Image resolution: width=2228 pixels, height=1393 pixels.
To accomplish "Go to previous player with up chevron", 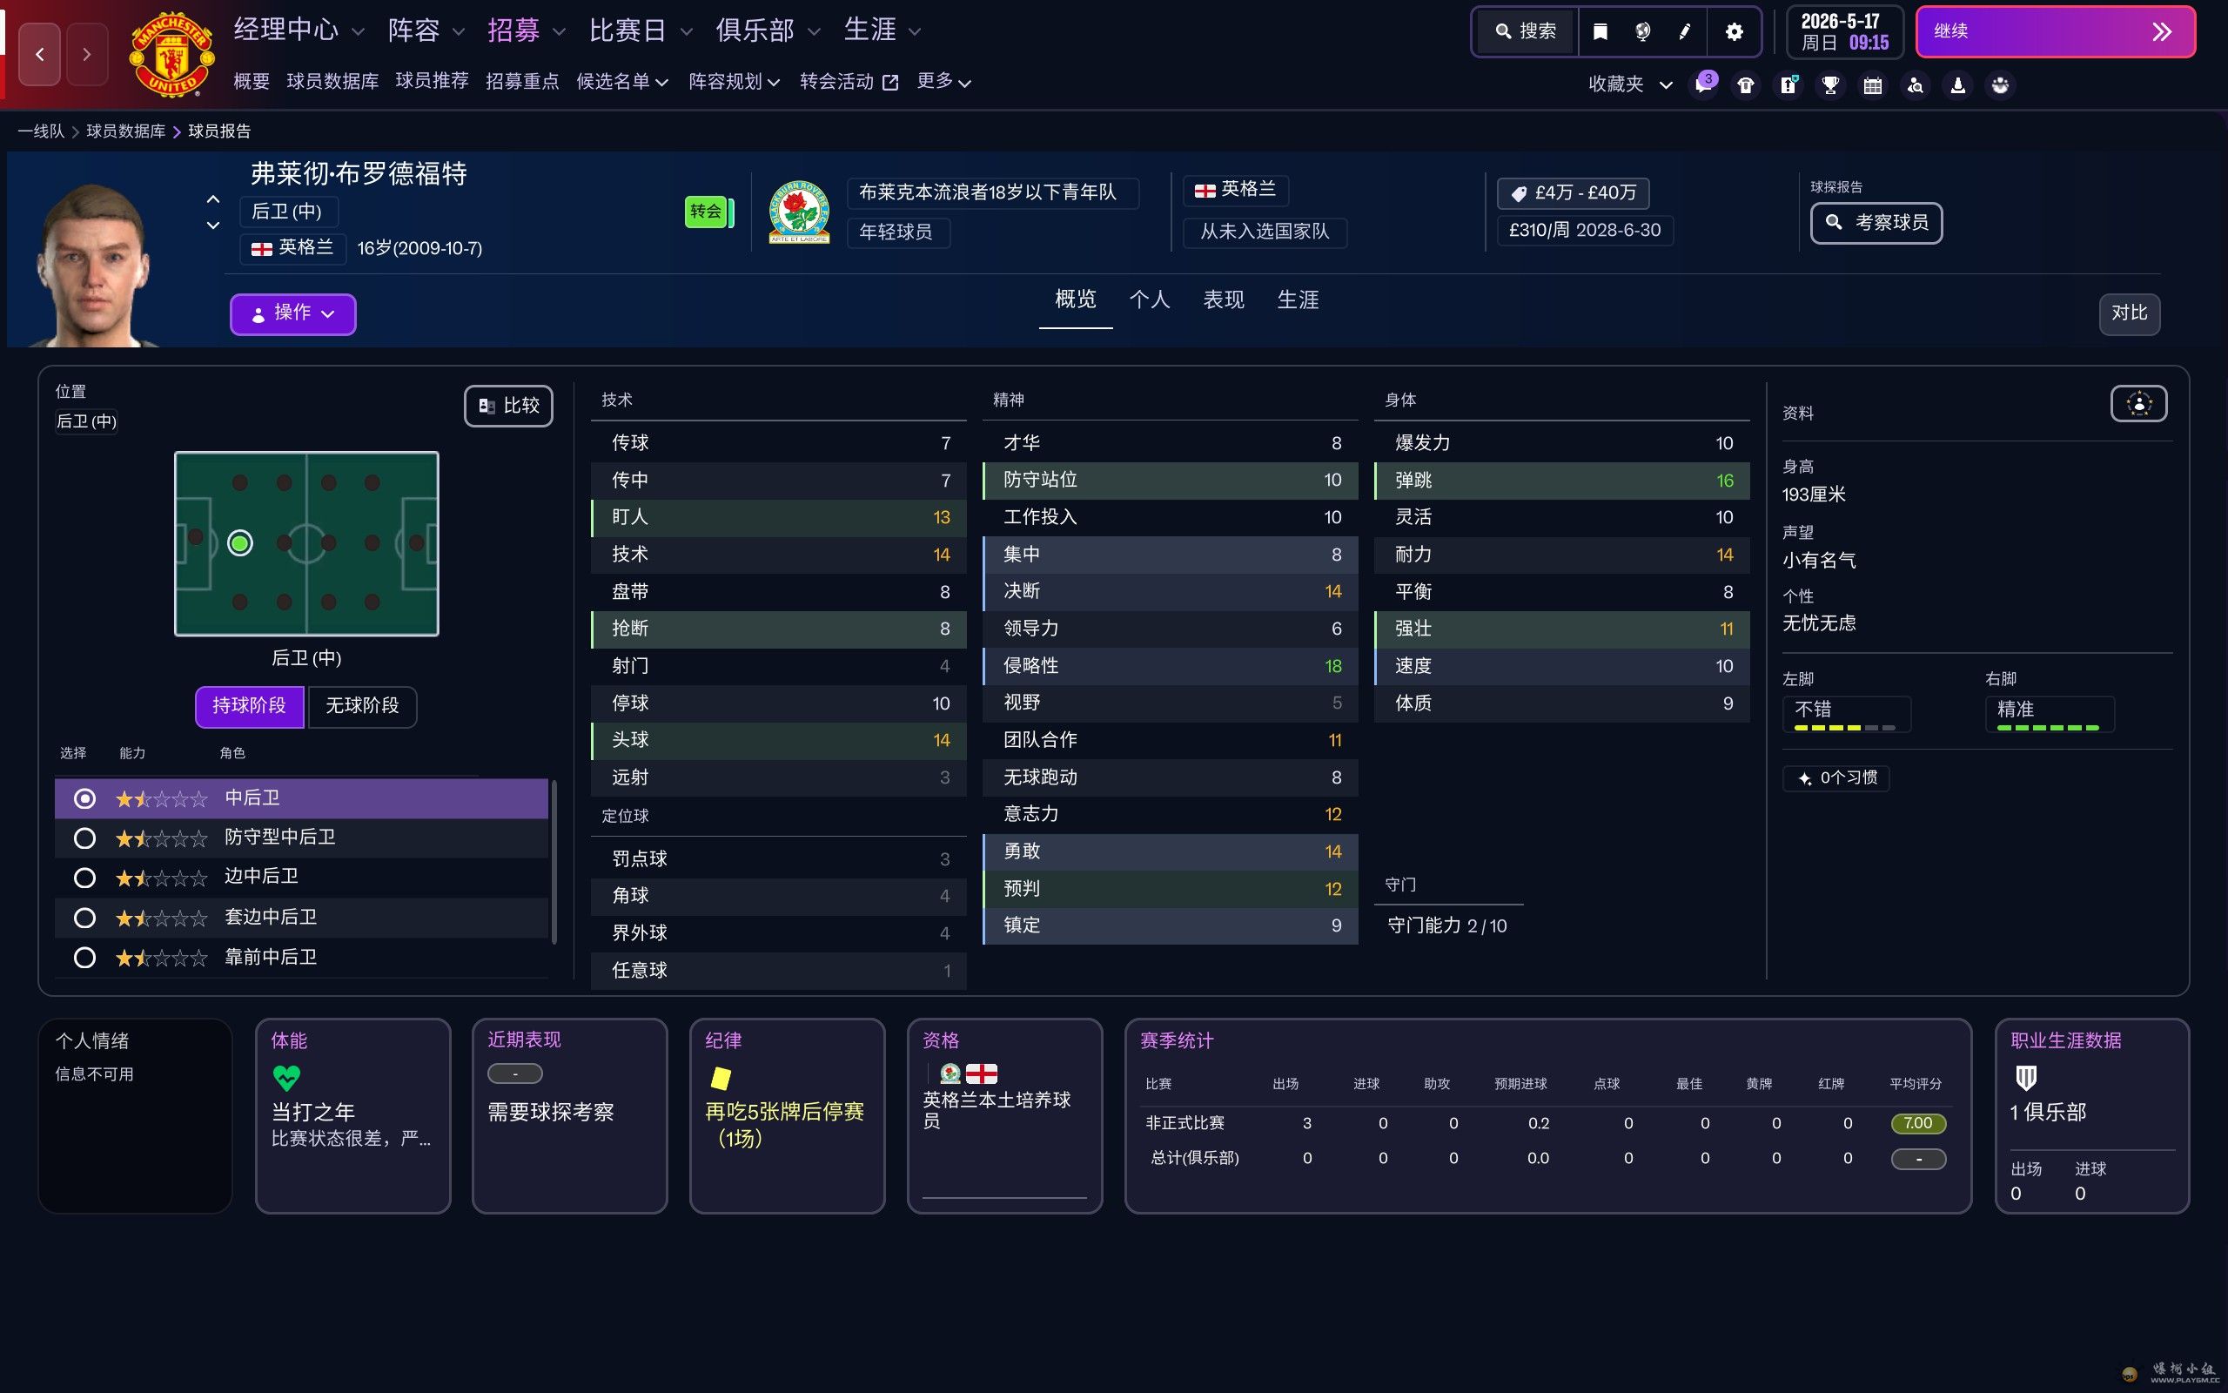I will [x=212, y=199].
